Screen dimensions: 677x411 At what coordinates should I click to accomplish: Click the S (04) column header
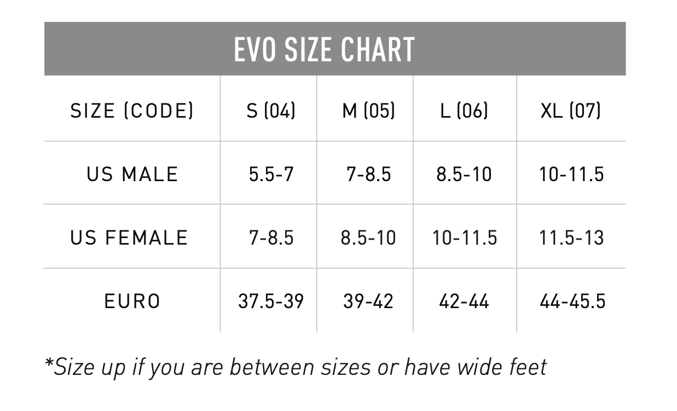[x=271, y=111]
